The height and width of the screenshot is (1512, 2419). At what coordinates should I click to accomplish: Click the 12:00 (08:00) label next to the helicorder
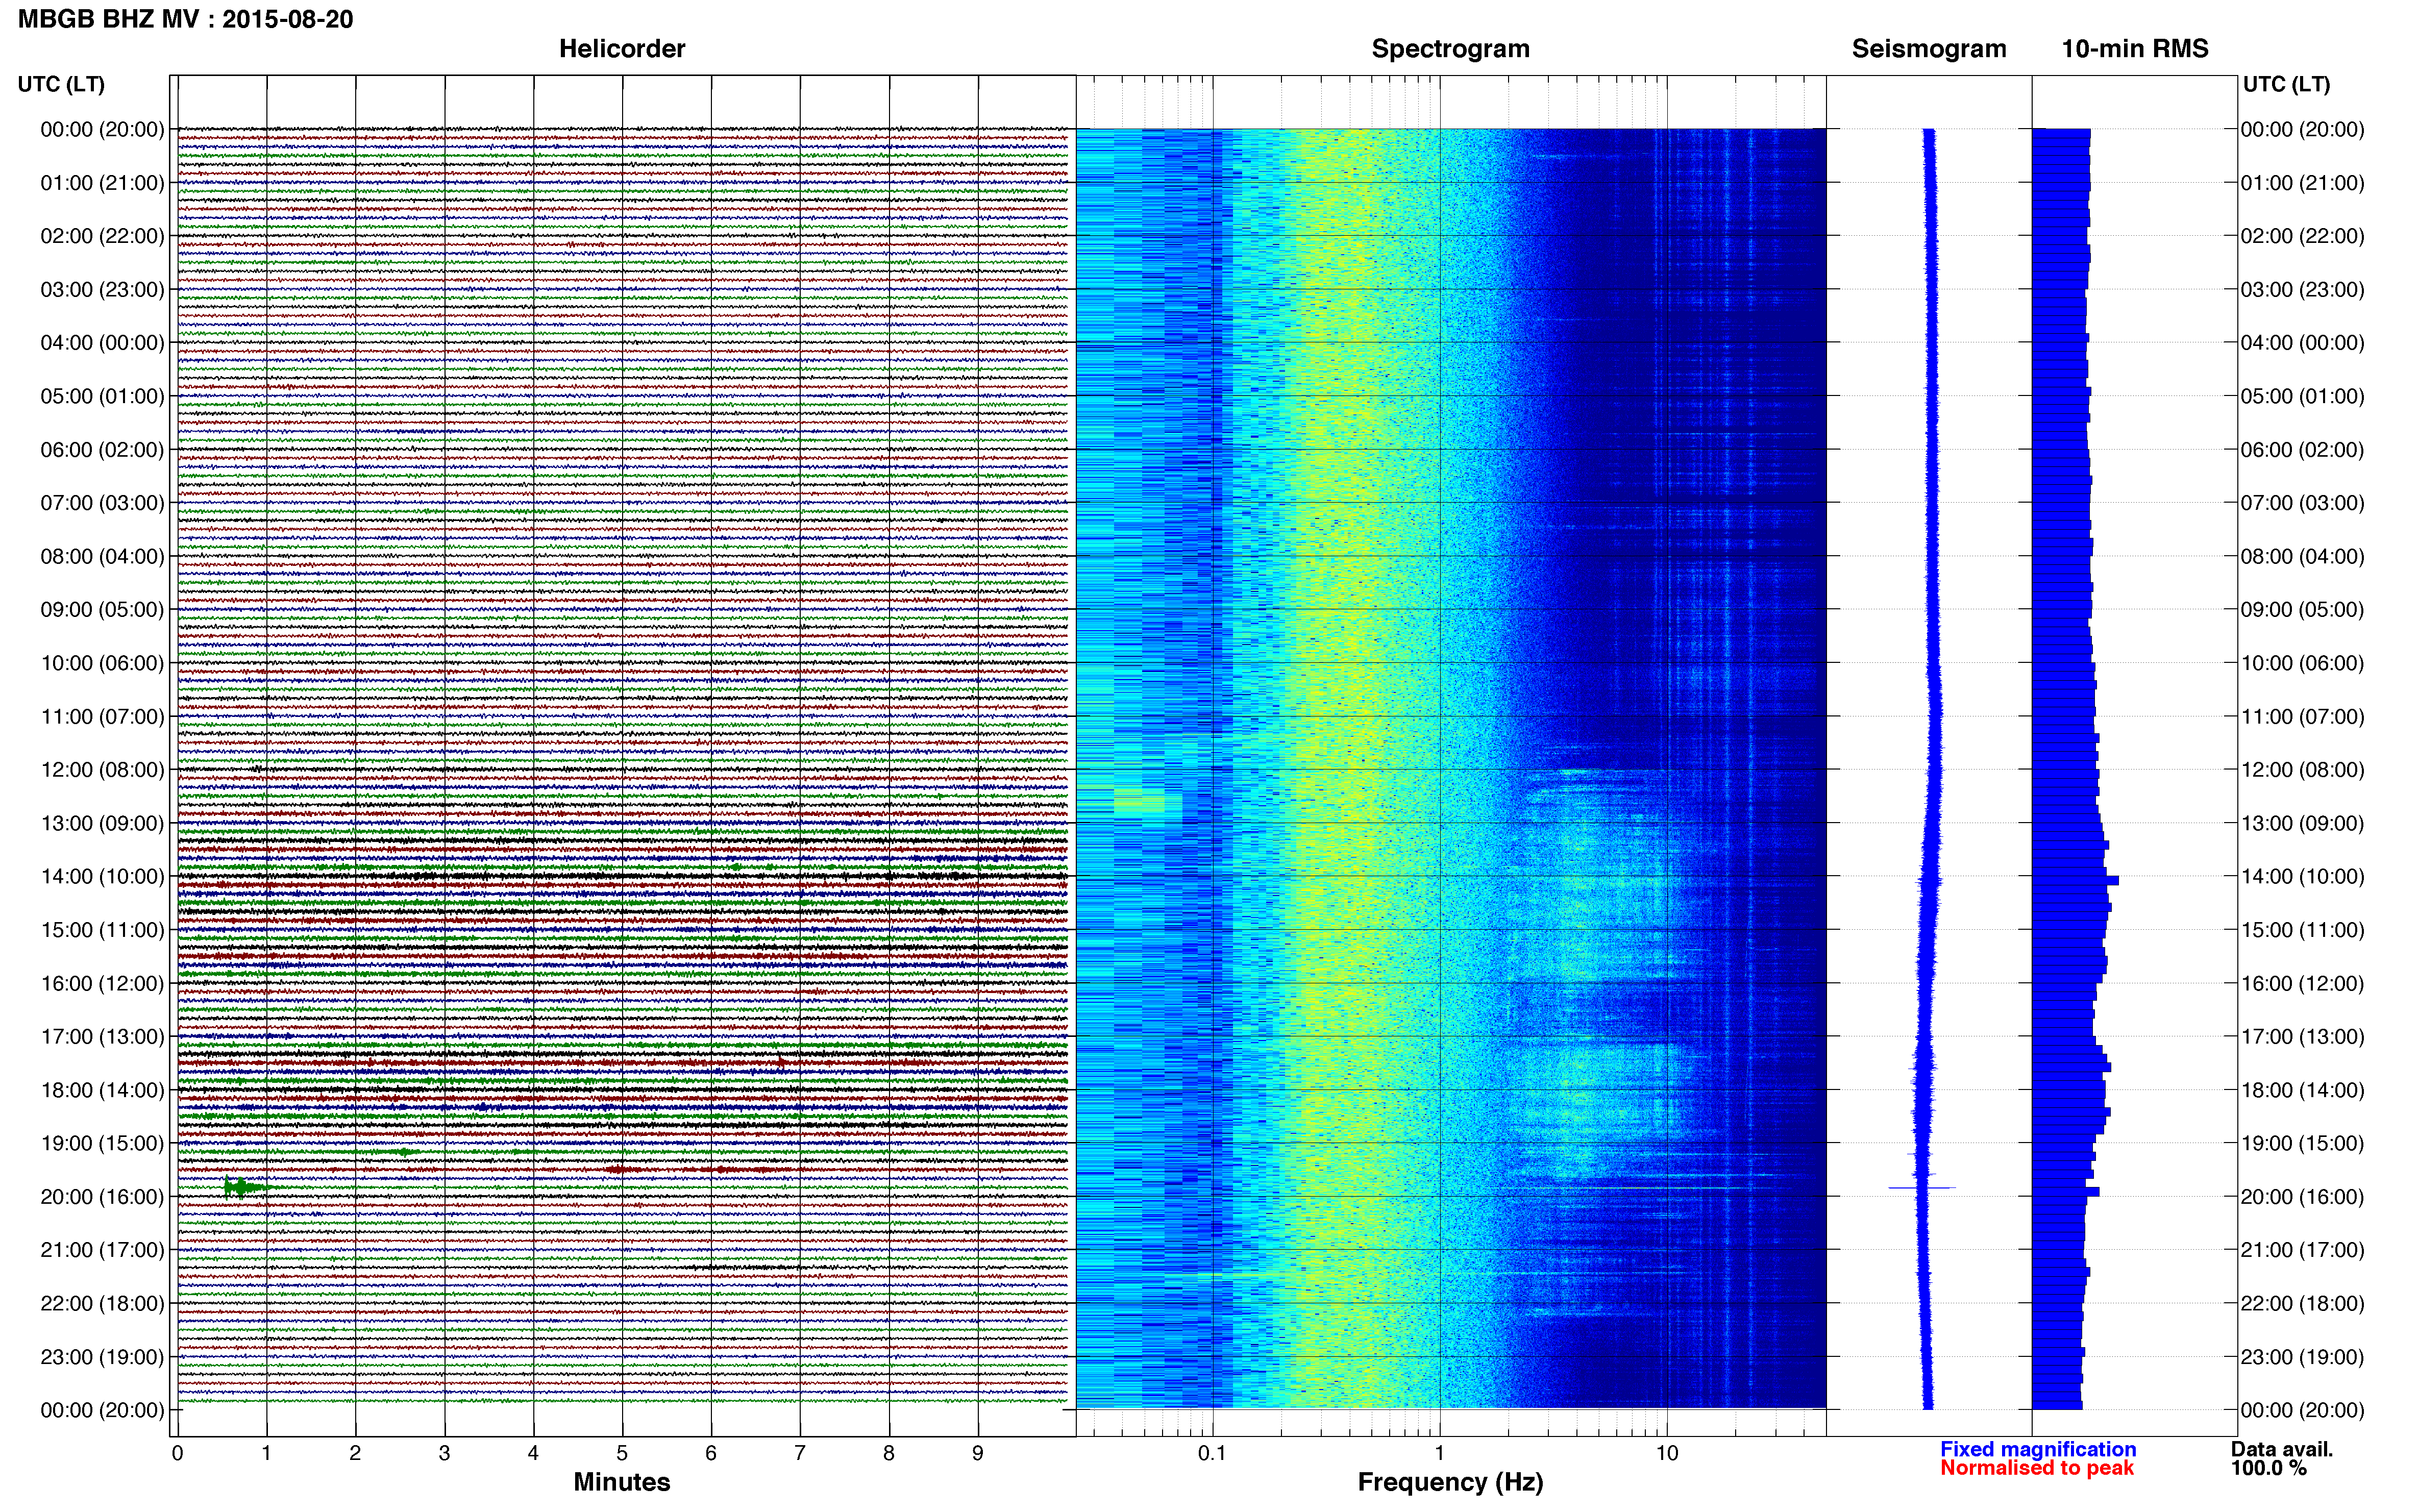pos(102,770)
